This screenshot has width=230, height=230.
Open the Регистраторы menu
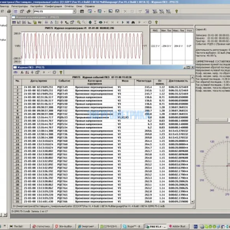20,7
